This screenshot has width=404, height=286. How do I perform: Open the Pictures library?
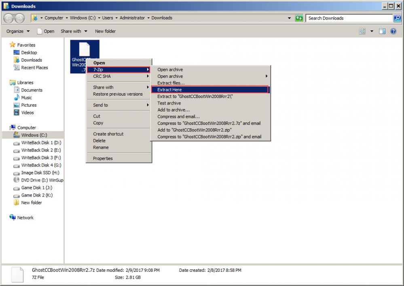click(x=29, y=105)
